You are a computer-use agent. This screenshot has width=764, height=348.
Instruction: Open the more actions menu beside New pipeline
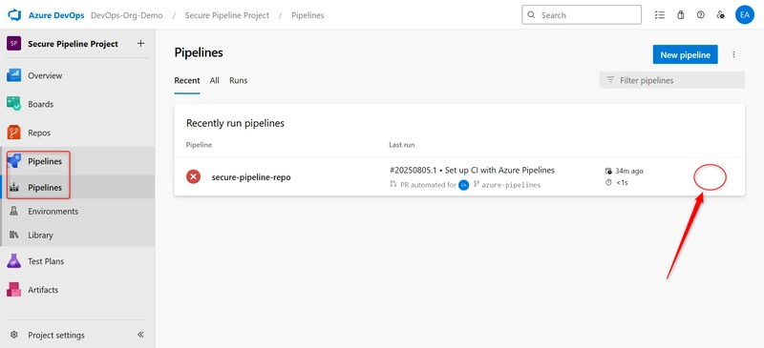pyautogui.click(x=733, y=54)
